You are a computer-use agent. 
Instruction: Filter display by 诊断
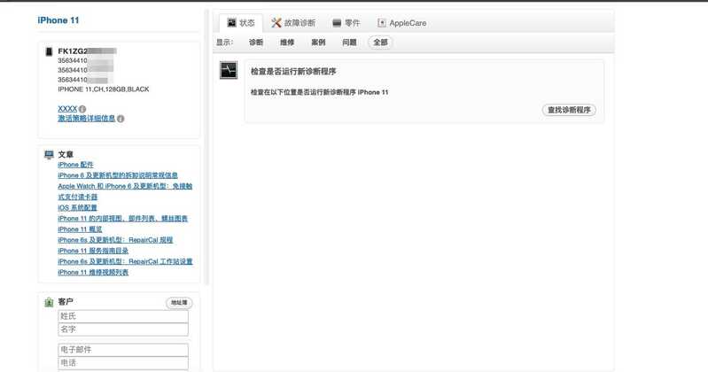tap(256, 42)
